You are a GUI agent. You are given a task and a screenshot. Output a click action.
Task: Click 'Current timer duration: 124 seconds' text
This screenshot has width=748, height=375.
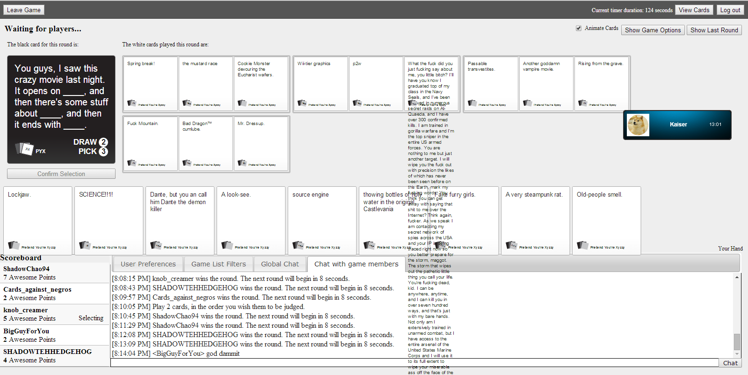coord(632,10)
